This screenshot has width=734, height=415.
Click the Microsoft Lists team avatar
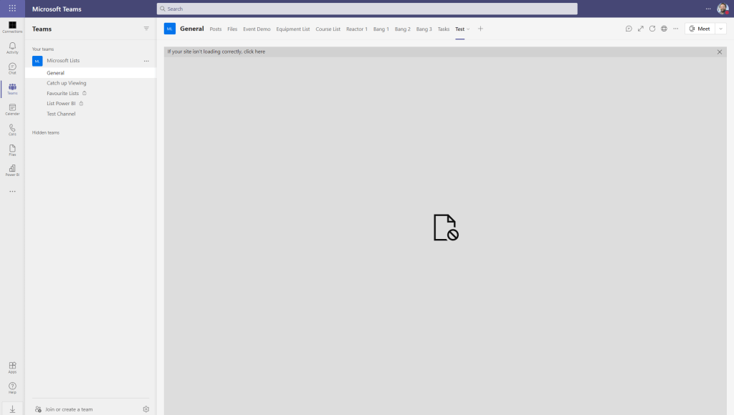pyautogui.click(x=37, y=61)
